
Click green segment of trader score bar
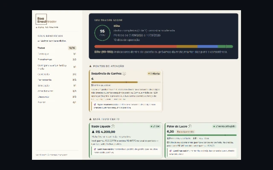pyautogui.click(x=226, y=46)
